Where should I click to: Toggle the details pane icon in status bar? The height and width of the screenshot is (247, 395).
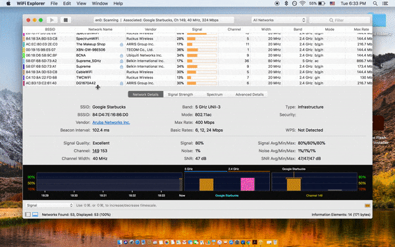click(x=36, y=215)
